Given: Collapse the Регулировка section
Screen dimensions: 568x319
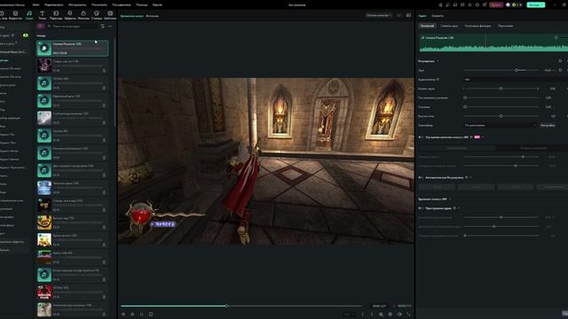Looking at the screenshot, I should point(438,61).
